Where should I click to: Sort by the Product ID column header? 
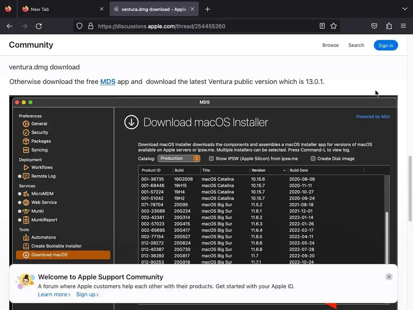coord(155,170)
